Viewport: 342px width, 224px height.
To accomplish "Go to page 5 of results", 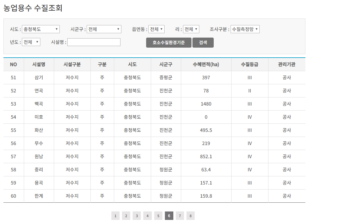I will [158, 216].
